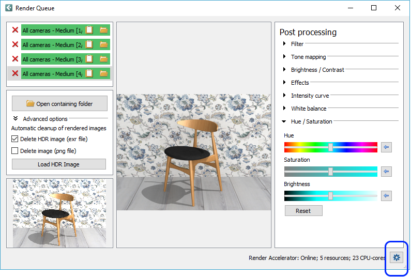Click Open containing folder button

click(x=59, y=103)
